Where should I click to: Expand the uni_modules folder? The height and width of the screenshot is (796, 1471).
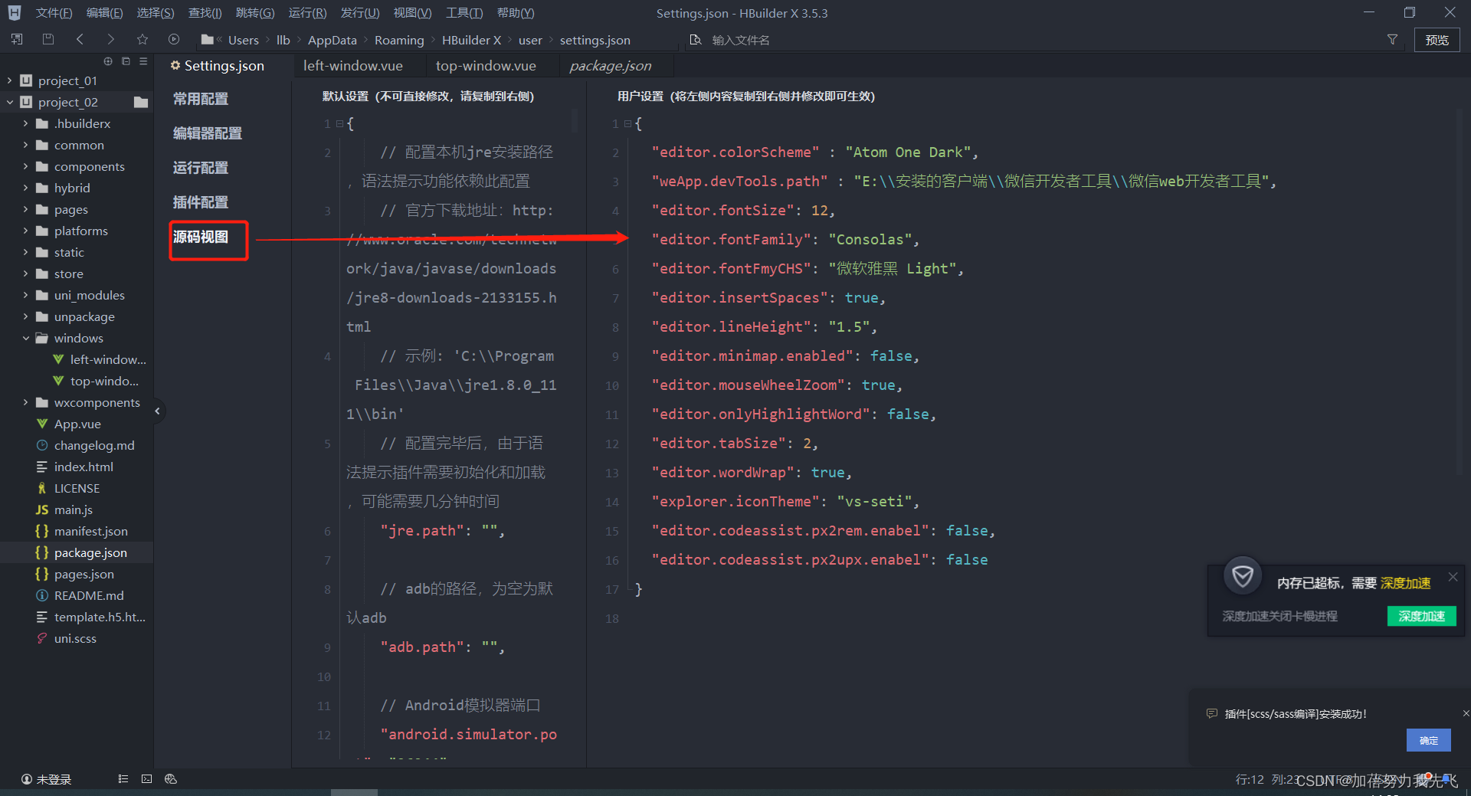[x=25, y=295]
